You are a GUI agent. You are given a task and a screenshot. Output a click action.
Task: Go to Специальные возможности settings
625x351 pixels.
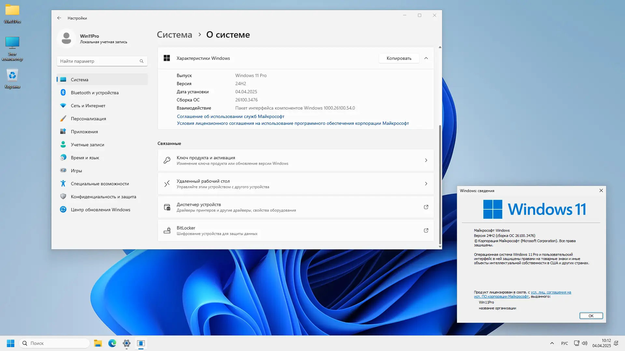pyautogui.click(x=100, y=184)
